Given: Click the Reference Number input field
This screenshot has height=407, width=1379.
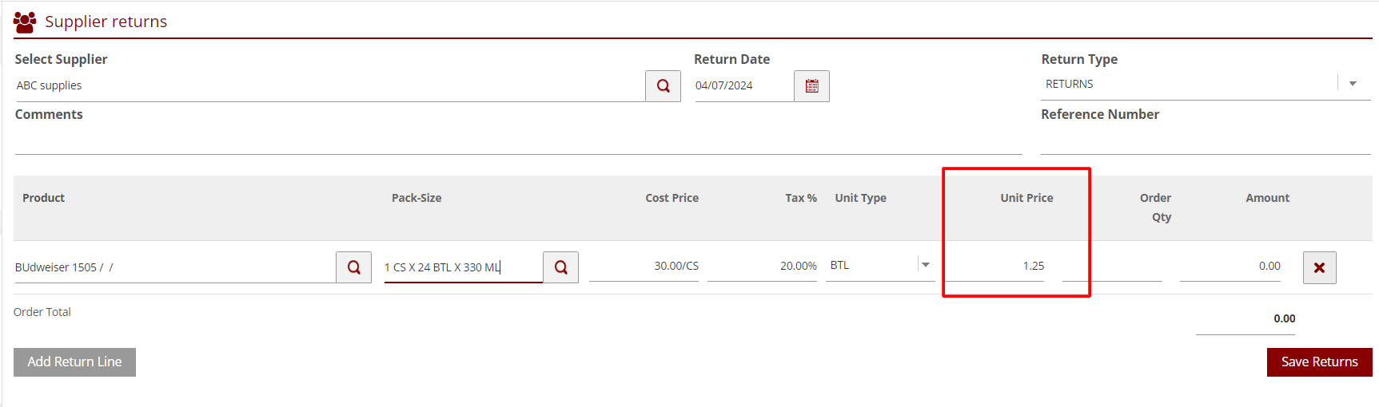Looking at the screenshot, I should pos(1205,141).
